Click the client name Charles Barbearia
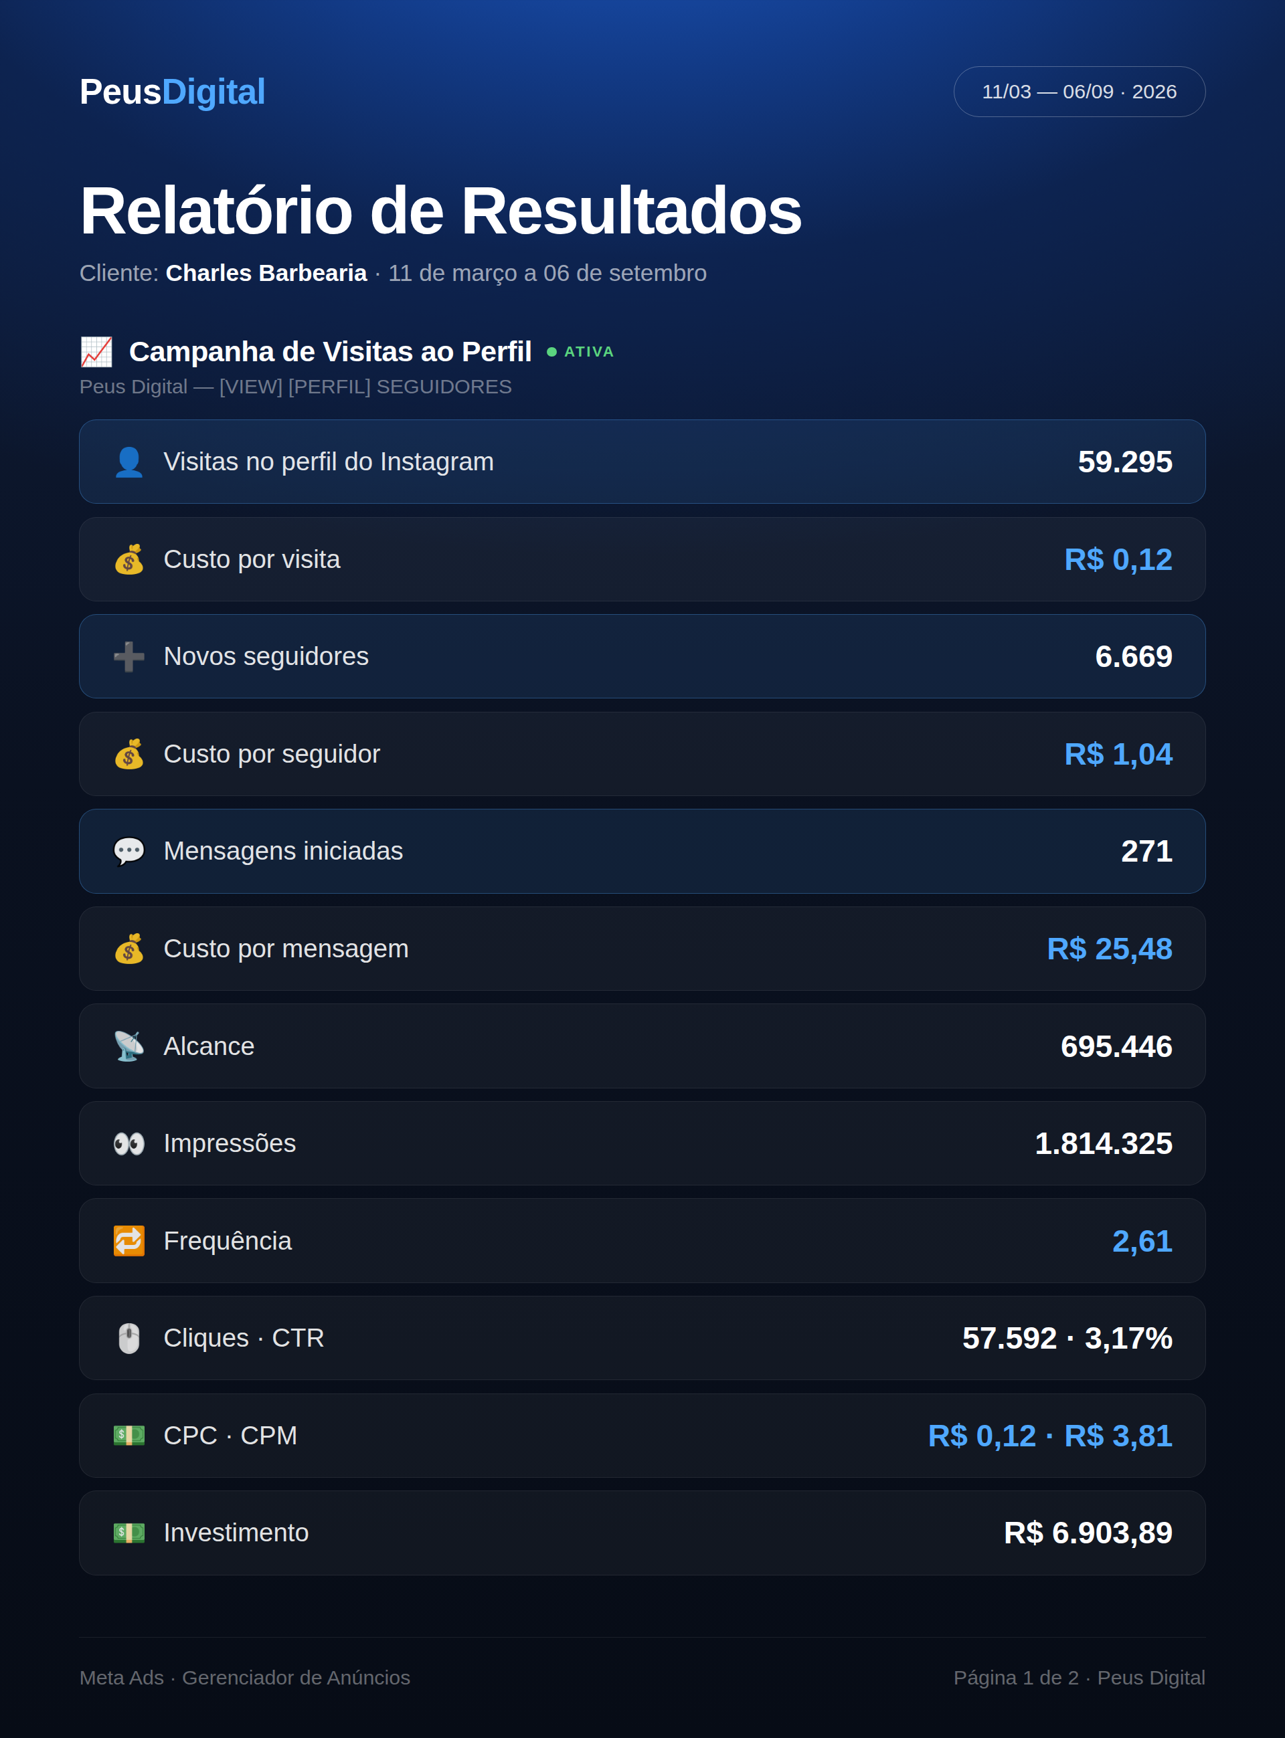Viewport: 1285px width, 1738px height. click(x=266, y=273)
